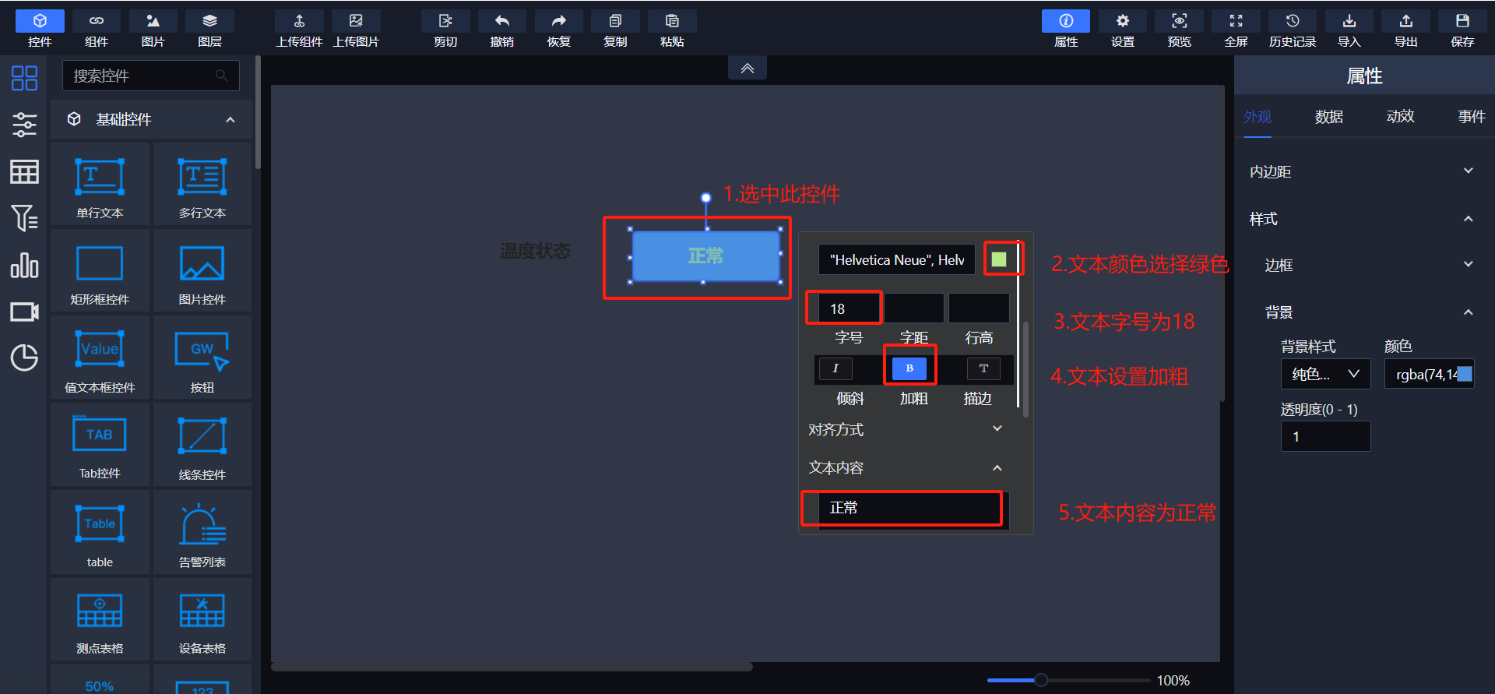This screenshot has width=1495, height=694.
Task: Select the pie chart icon in left sidebar
Action: click(x=24, y=358)
